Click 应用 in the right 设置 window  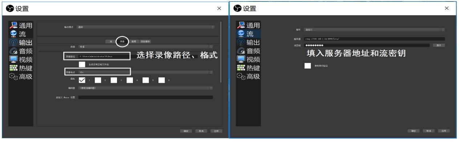[x=444, y=131]
